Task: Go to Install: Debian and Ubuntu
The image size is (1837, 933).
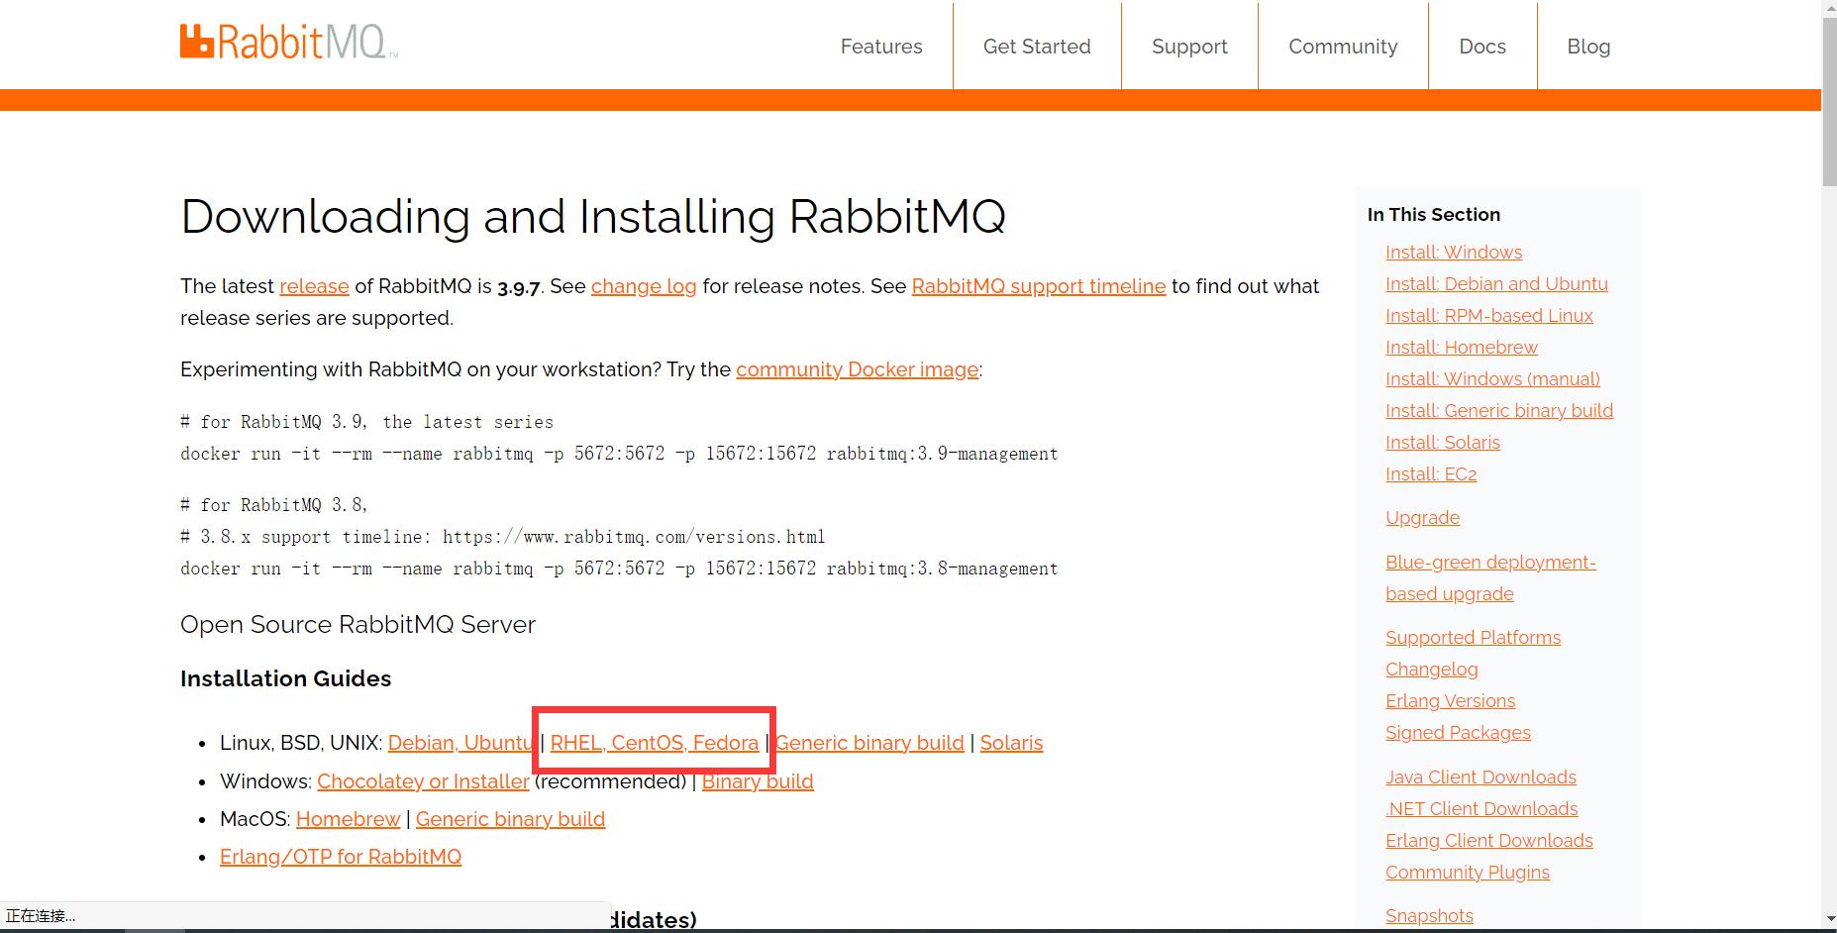Action: coord(1496,284)
